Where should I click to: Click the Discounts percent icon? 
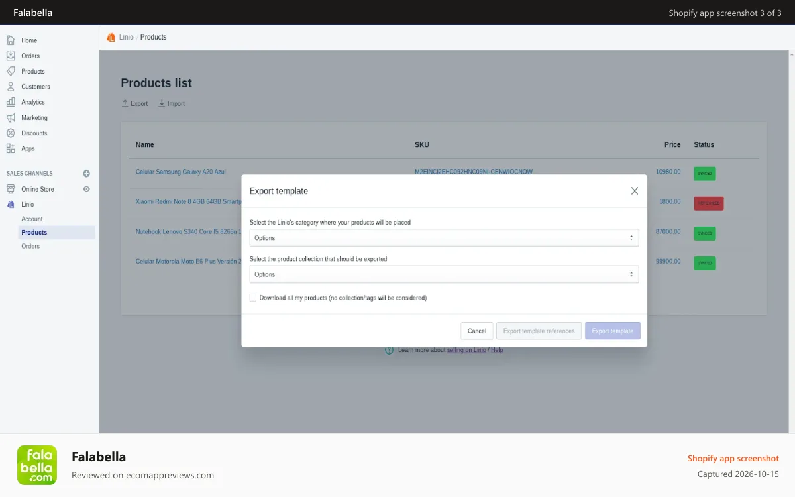pos(11,133)
